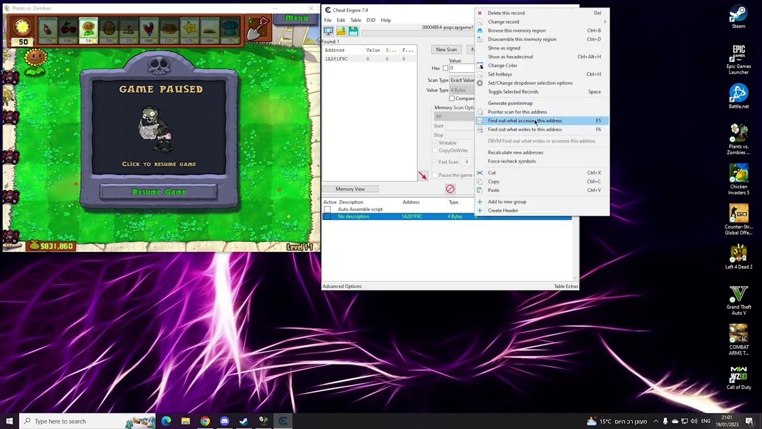The height and width of the screenshot is (429, 762).
Task: Click the Plants vs. Zombies Menu button
Action: [296, 18]
